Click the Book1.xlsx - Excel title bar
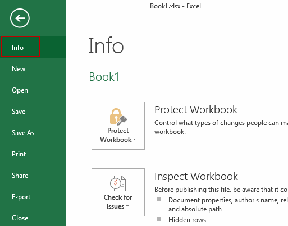The image size is (288, 226). [175, 6]
